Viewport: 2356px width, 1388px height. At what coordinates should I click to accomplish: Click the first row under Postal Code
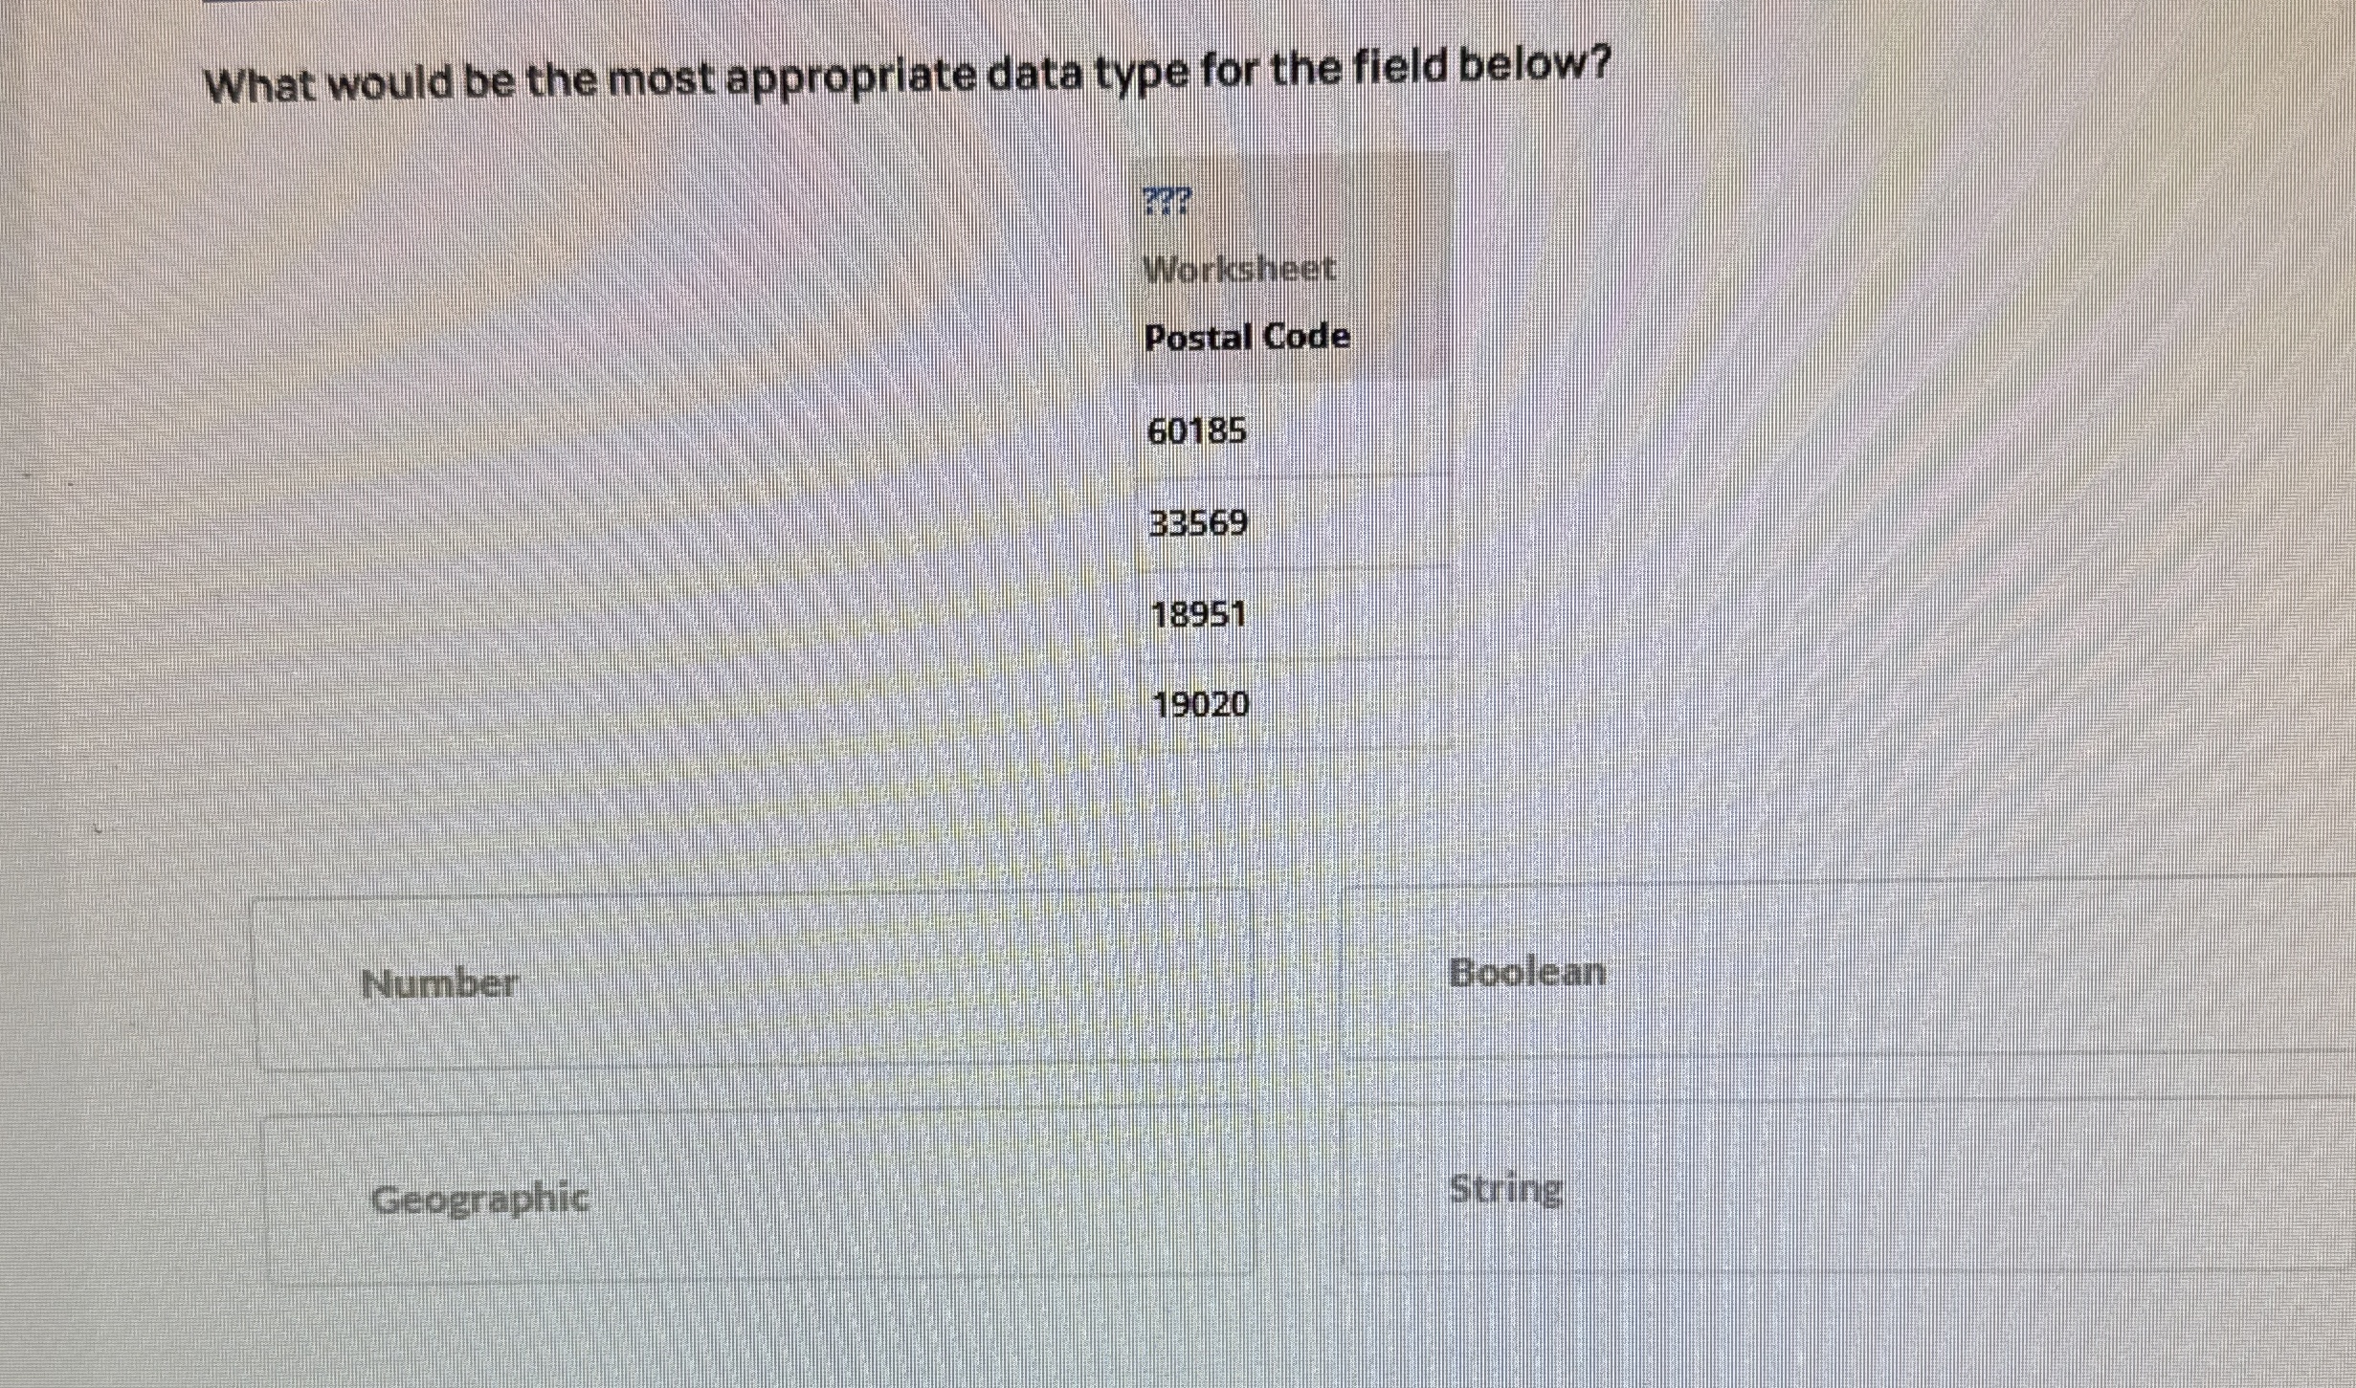1198,430
